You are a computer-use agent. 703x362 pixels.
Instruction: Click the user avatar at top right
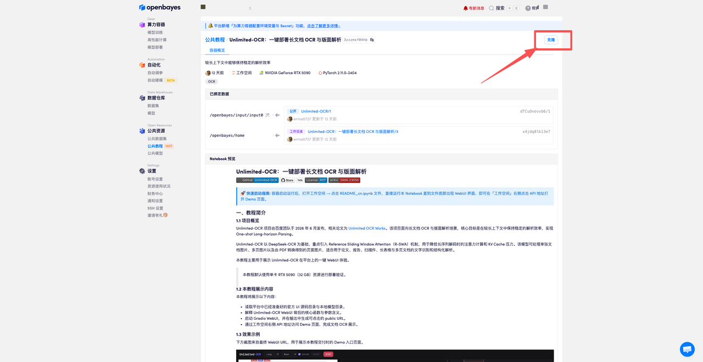click(x=545, y=7)
